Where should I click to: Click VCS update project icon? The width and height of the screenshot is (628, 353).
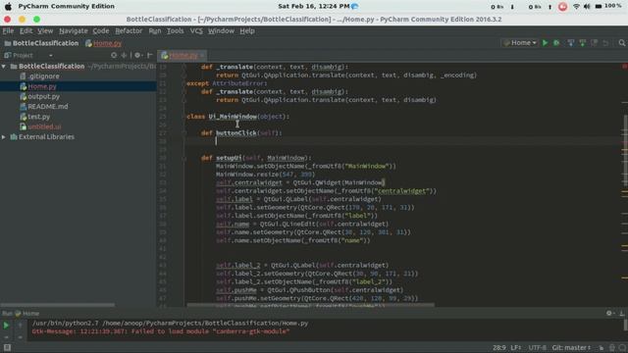(x=571, y=43)
